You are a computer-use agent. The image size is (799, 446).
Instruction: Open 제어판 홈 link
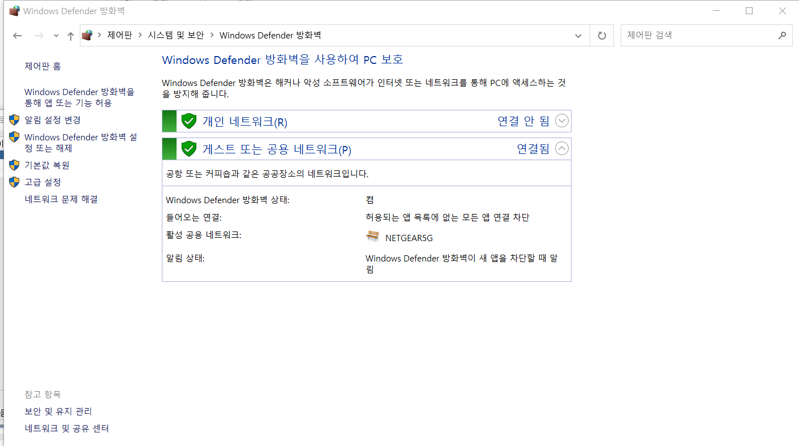[x=42, y=66]
